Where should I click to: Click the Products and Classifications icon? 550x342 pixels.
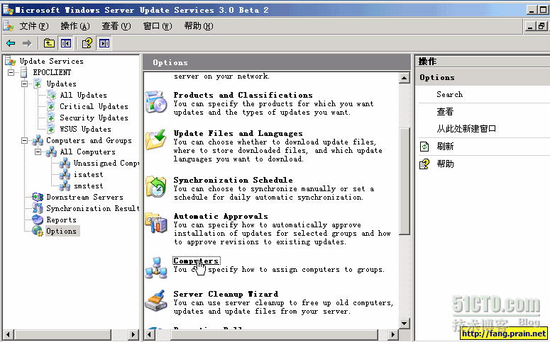pos(156,102)
